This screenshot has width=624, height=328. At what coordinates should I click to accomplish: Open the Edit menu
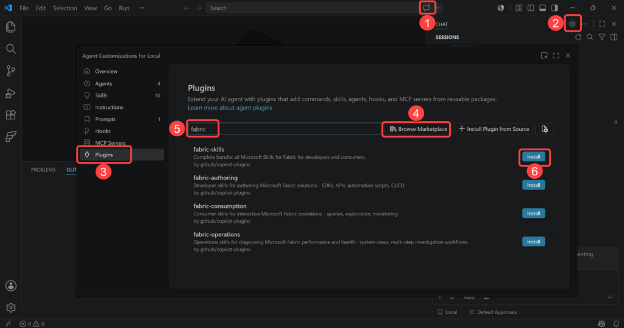(x=41, y=8)
